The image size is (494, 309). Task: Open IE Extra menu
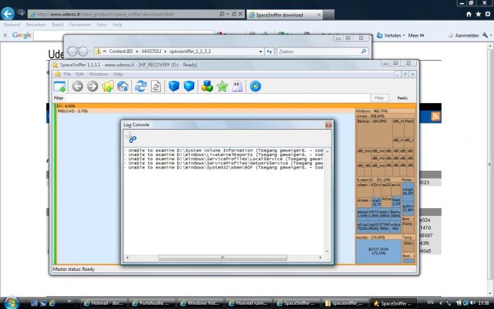[x=102, y=25]
